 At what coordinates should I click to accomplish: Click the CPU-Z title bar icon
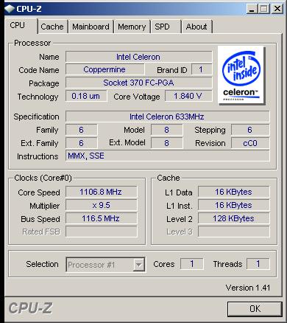(x=10, y=9)
